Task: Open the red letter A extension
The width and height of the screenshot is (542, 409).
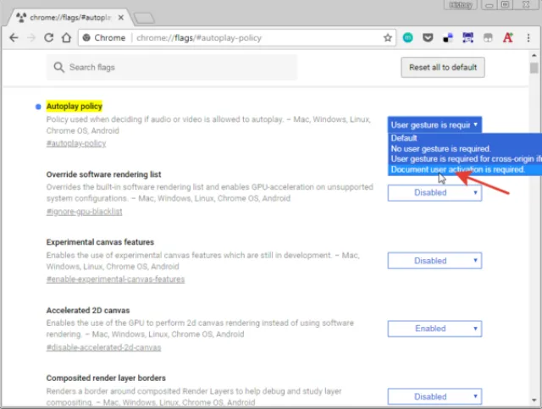Action: (x=508, y=38)
